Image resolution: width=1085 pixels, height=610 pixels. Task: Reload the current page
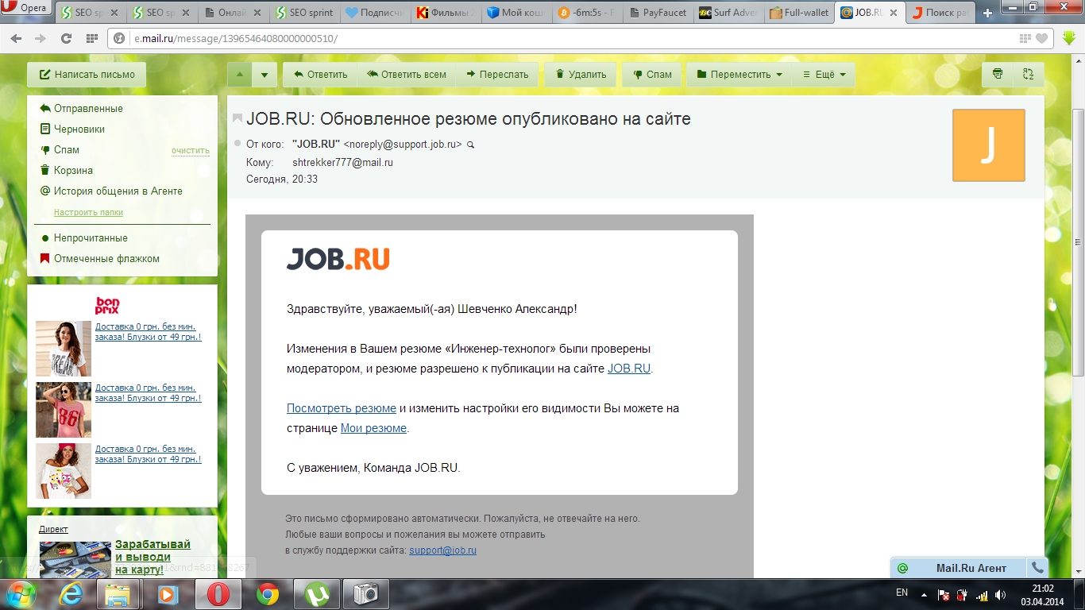pyautogui.click(x=66, y=38)
